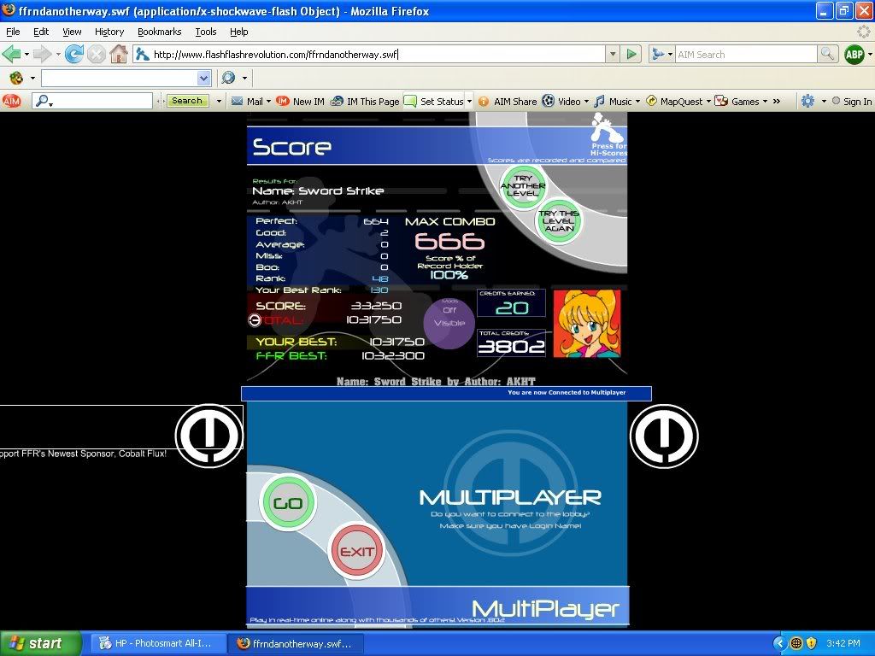Click the anime girl avatar picture
Screen dimensions: 875x656
(x=586, y=324)
